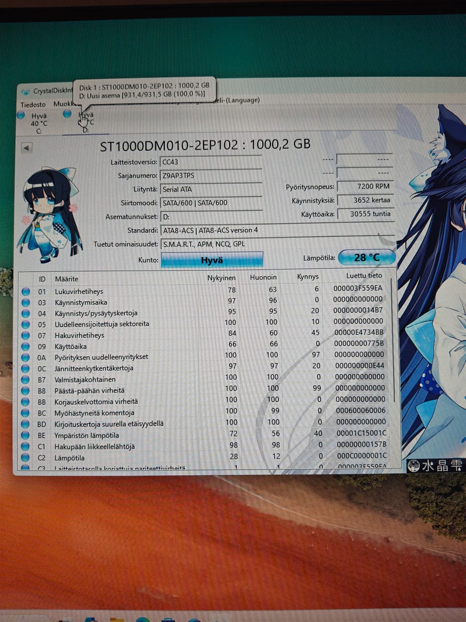Open the Language menu
Image resolution: width=466 pixels, height=622 pixels.
point(238,100)
